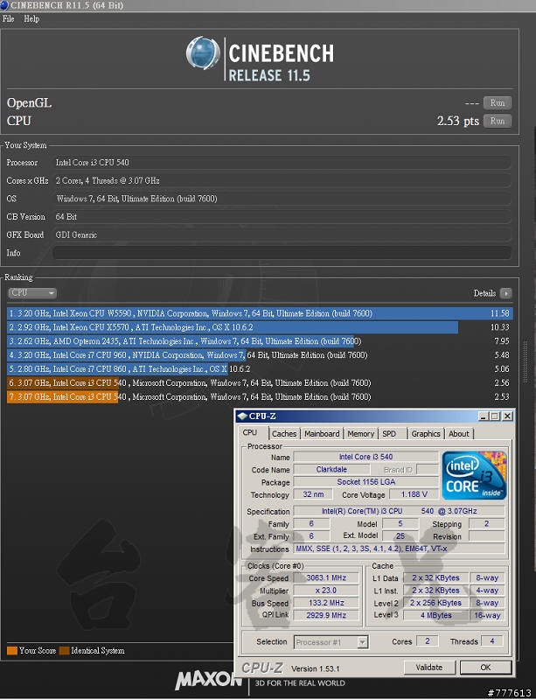Click the Cinebench title bar icon
This screenshot has height=700, width=536.
[x=4, y=5]
